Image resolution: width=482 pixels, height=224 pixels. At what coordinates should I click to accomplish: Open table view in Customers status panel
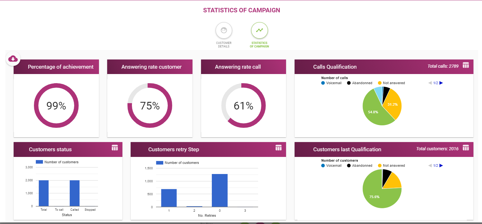point(115,148)
